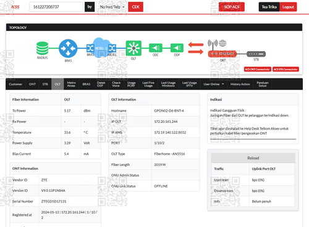Screen dimensions: 309x227
Task: Click the Tea Trika user button
Action: click(x=269, y=7)
